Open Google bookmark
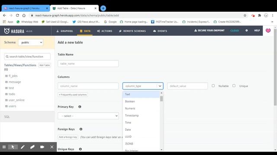Screen dimensions: 277x155 [x=110, y=22]
